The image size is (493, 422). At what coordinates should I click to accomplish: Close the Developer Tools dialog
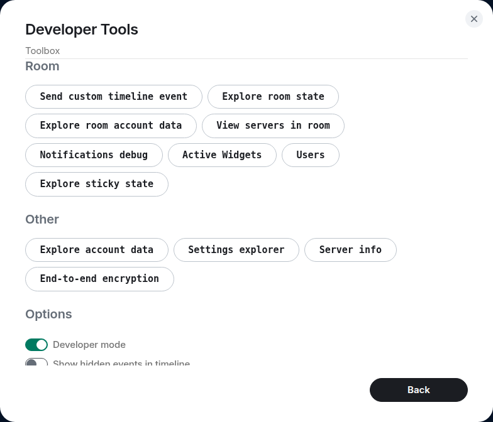point(474,19)
